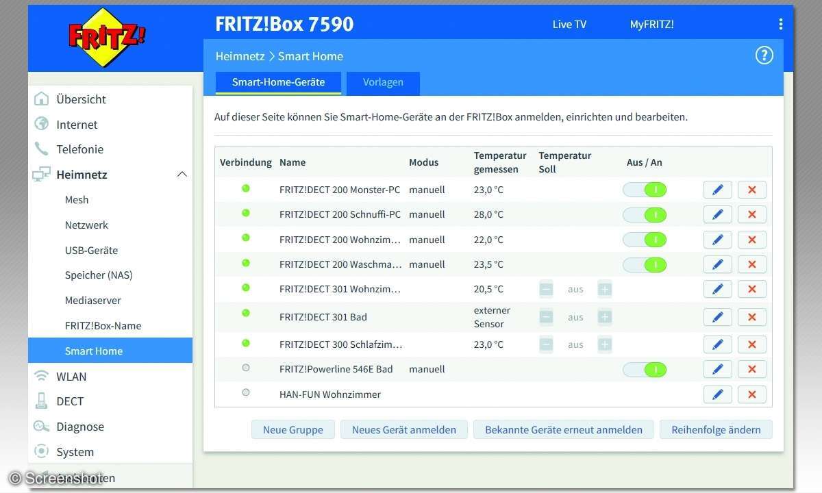Click the Neue Gruppe button

click(293, 429)
